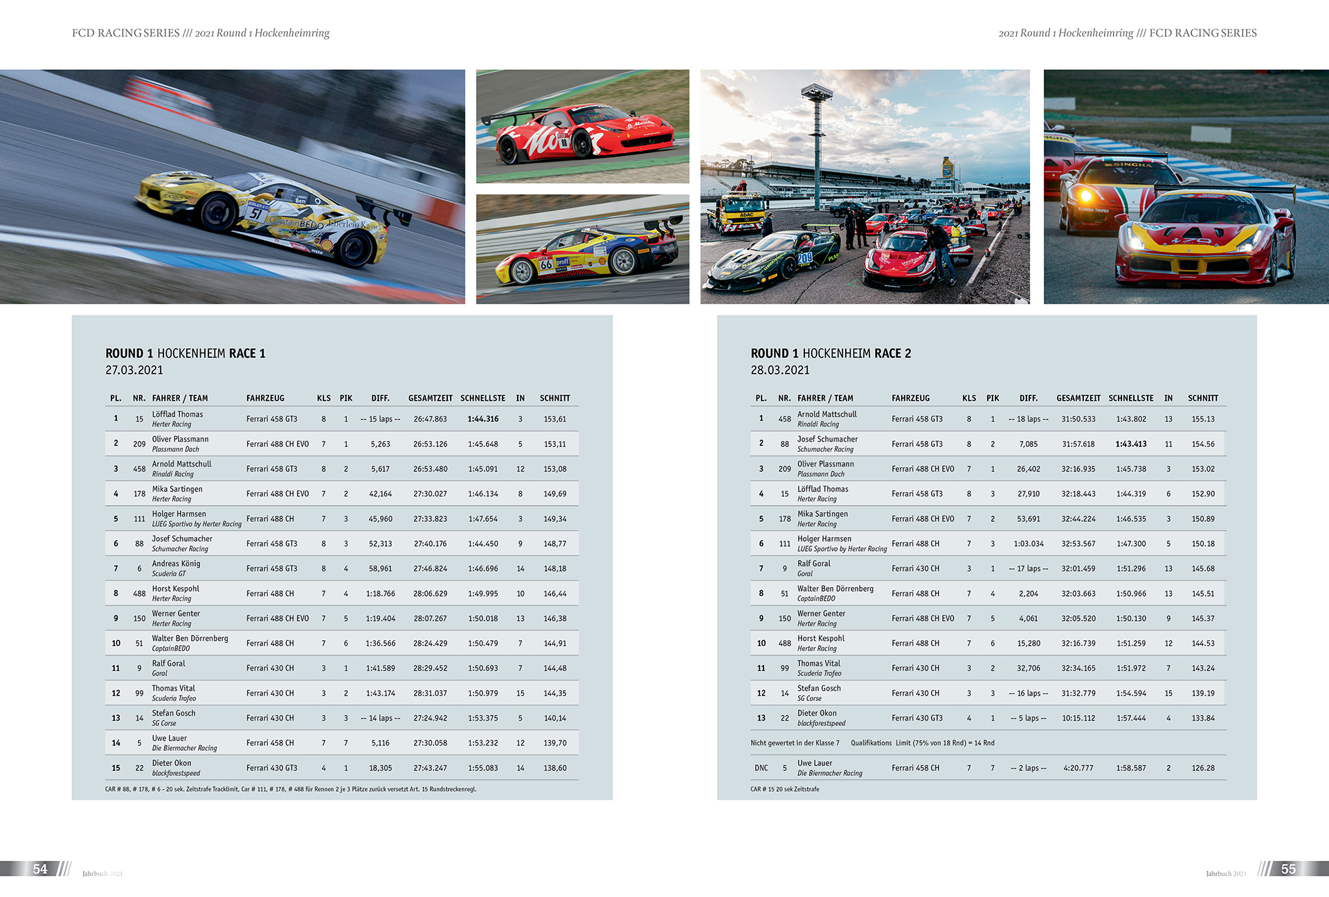The image size is (1329, 897).
Task: Click Löfflad Thomas in Race 1 results
Action: point(177,415)
